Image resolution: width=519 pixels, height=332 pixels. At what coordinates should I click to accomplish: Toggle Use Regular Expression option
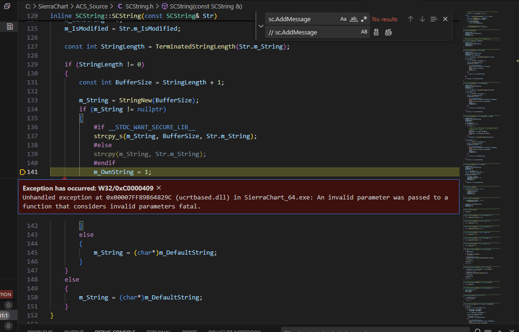point(364,19)
